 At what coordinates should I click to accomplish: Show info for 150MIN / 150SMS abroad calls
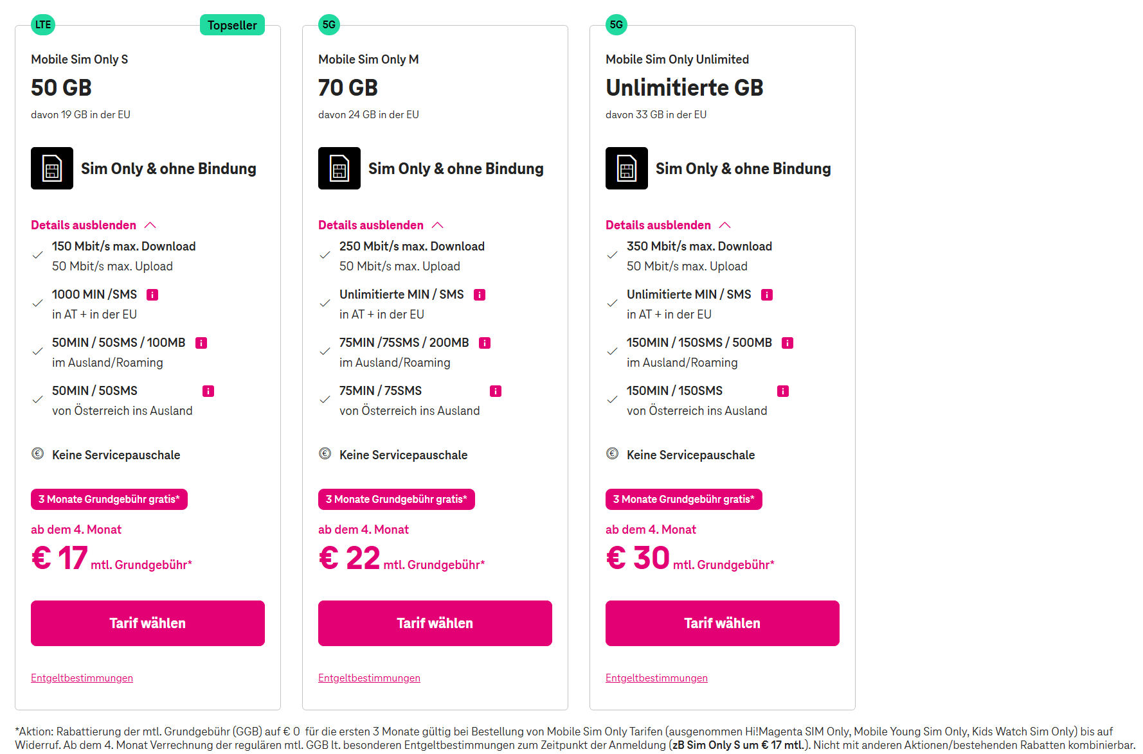[783, 391]
